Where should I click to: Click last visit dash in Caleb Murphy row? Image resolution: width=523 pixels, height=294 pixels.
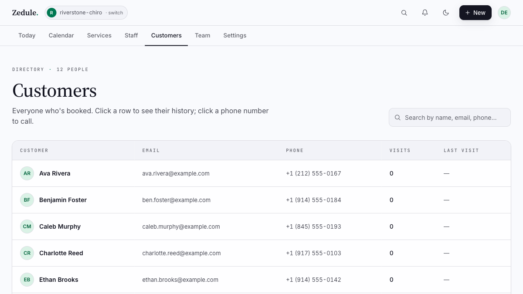coord(446,226)
